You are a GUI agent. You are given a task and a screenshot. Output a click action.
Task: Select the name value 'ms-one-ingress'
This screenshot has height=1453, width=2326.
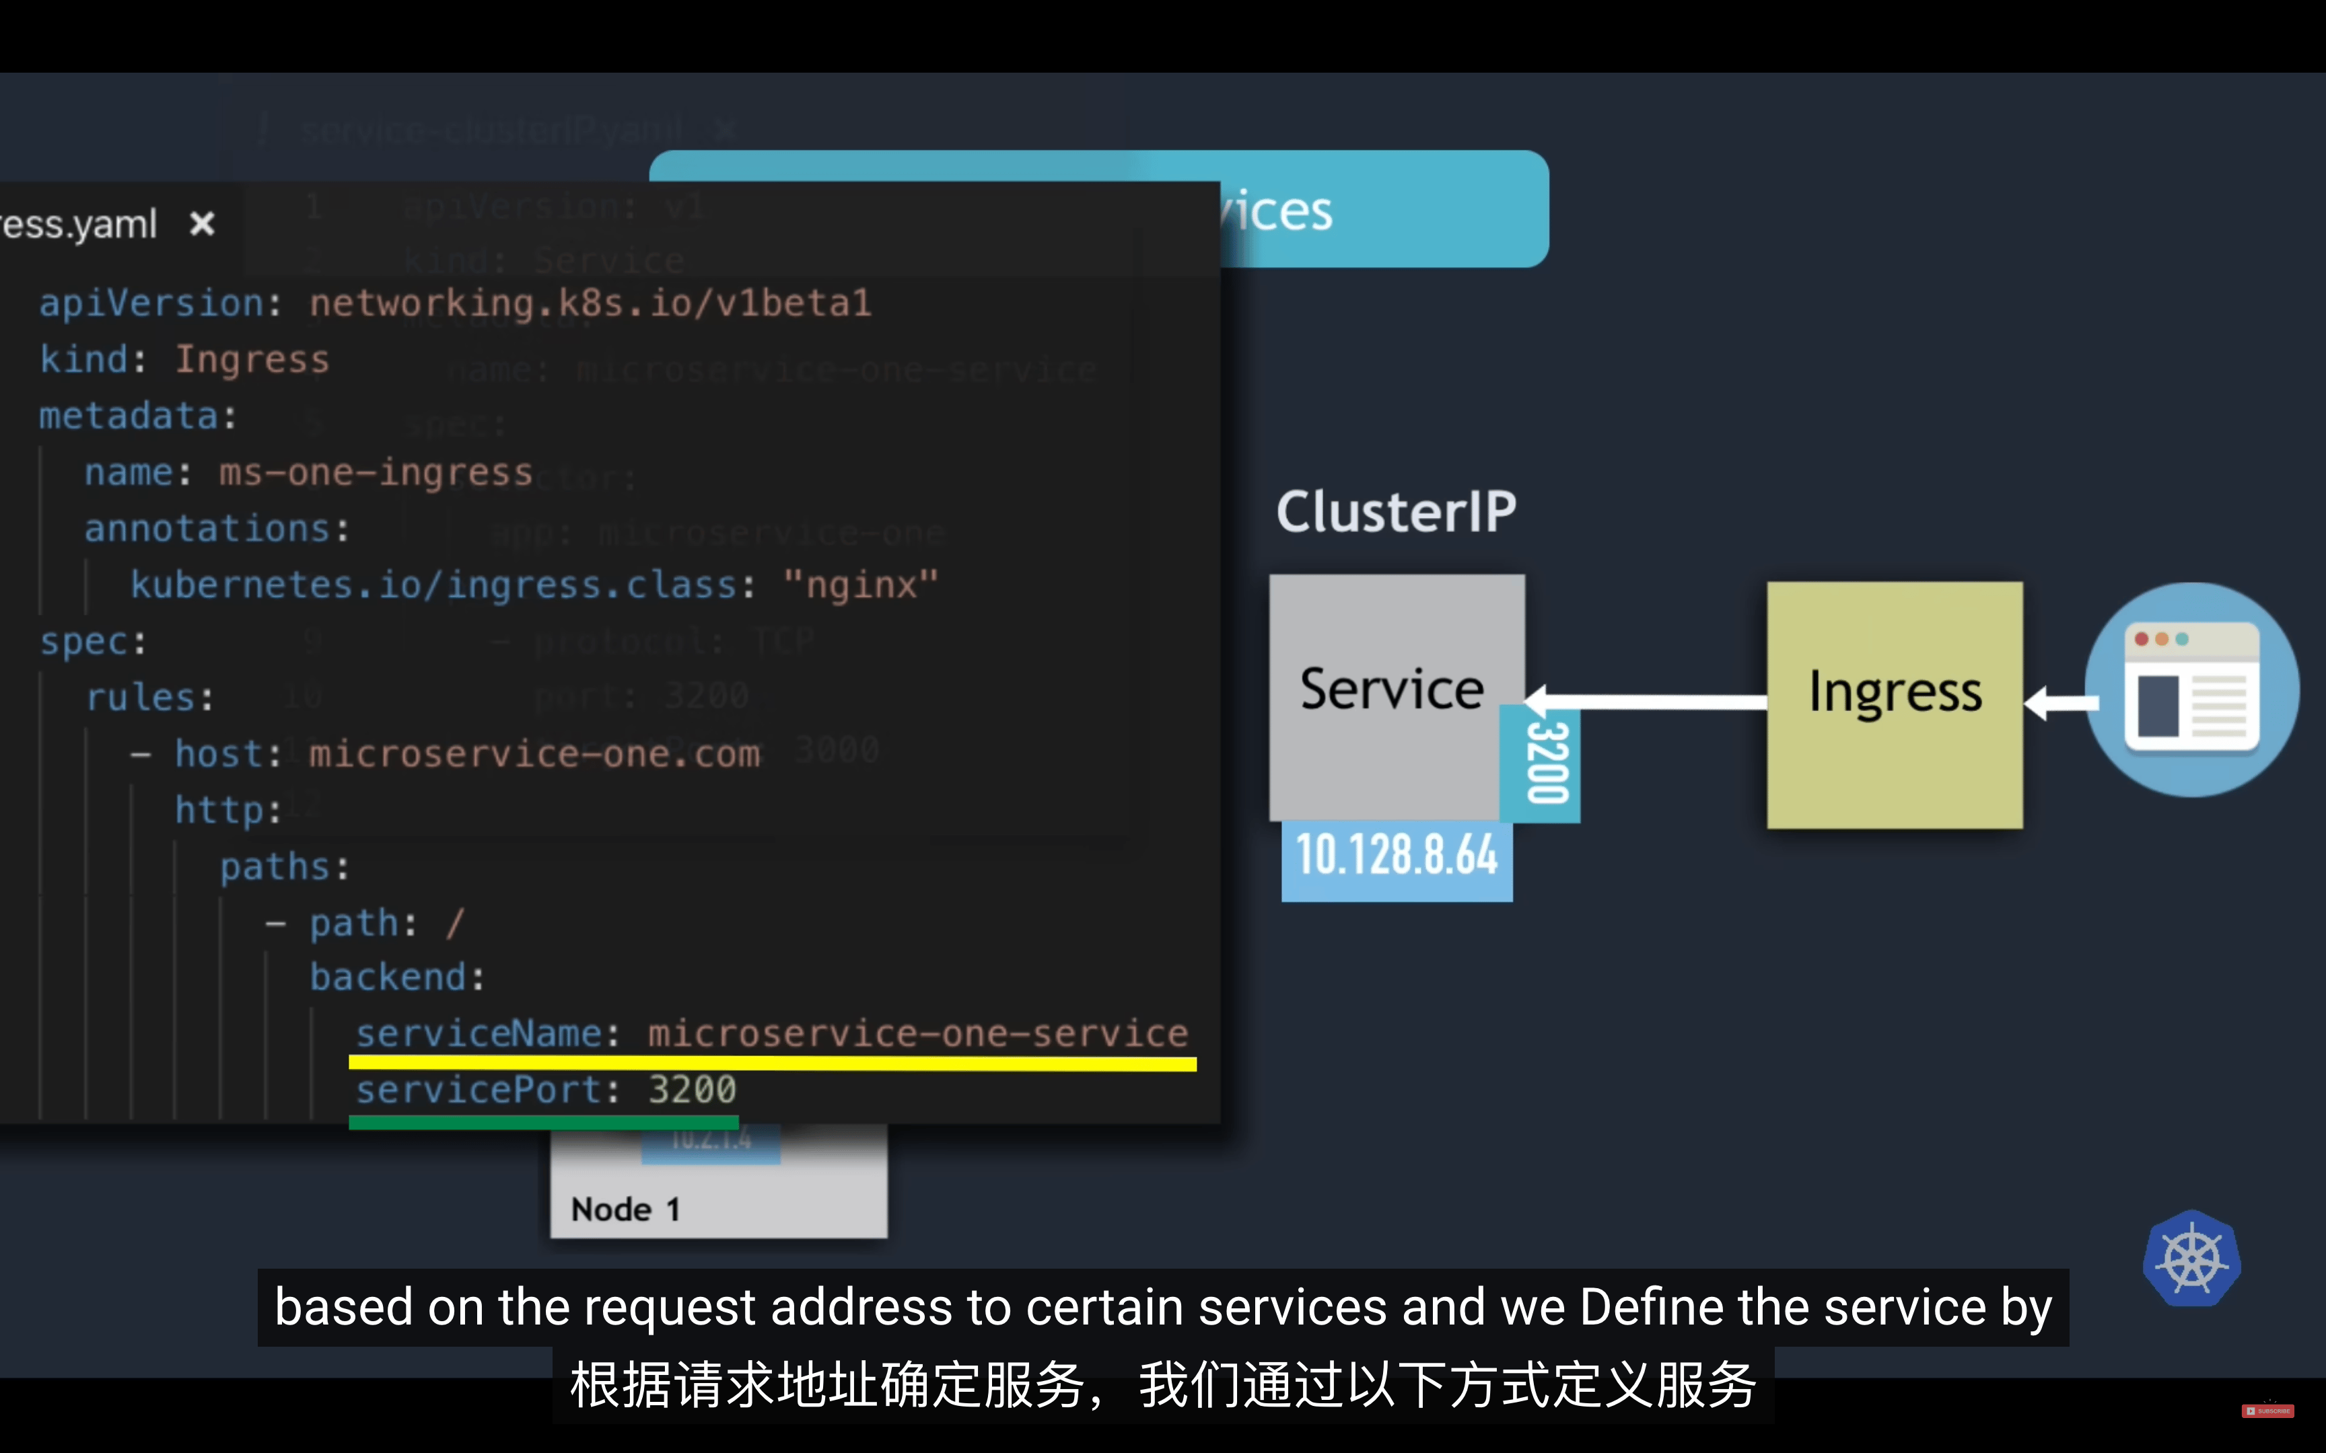coord(376,473)
